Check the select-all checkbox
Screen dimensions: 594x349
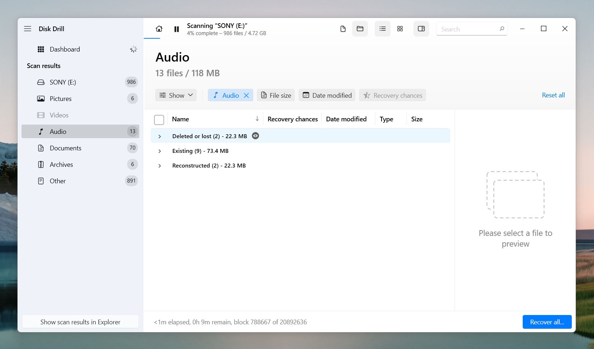pos(159,120)
